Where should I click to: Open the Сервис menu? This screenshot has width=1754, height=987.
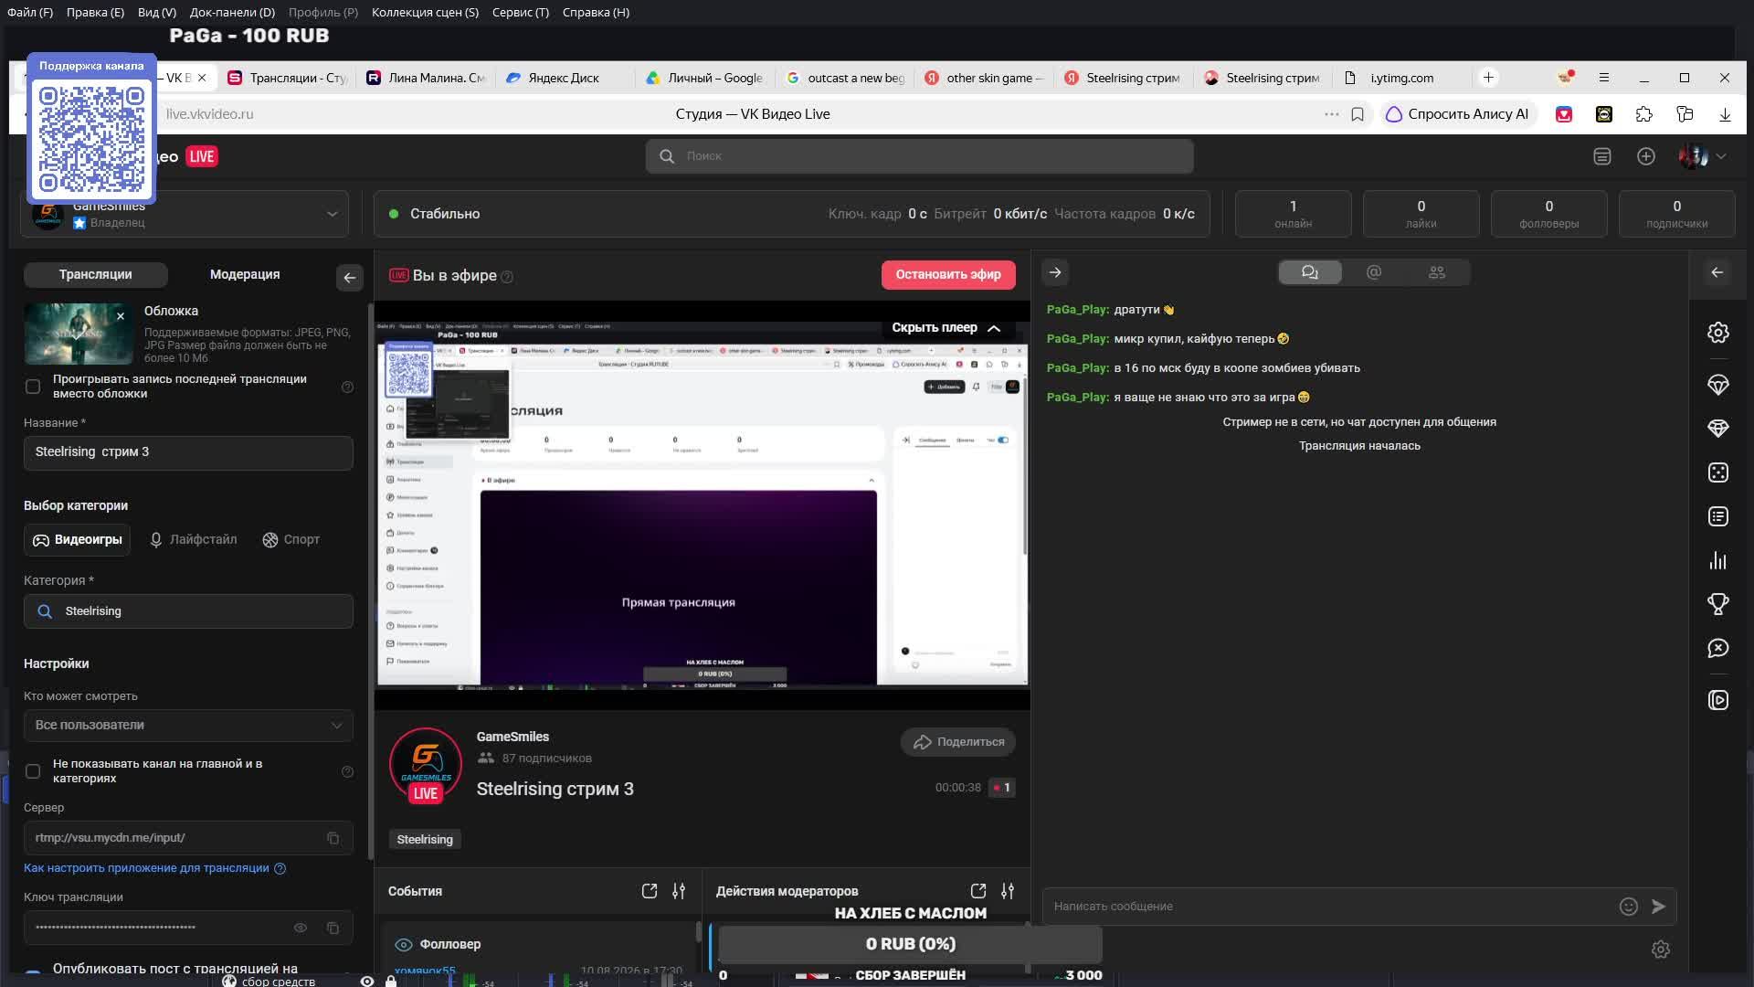coord(521,12)
